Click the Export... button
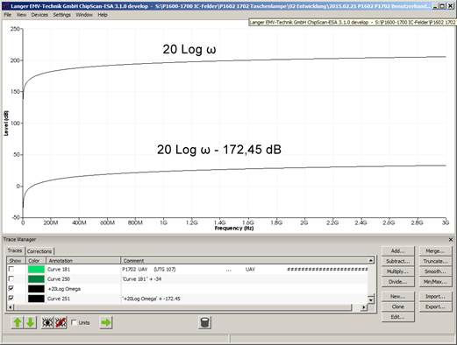 point(435,306)
